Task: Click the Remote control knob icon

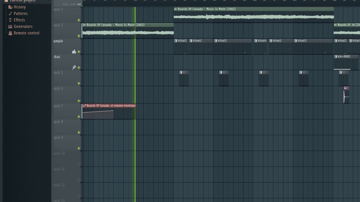Action: 10,33
